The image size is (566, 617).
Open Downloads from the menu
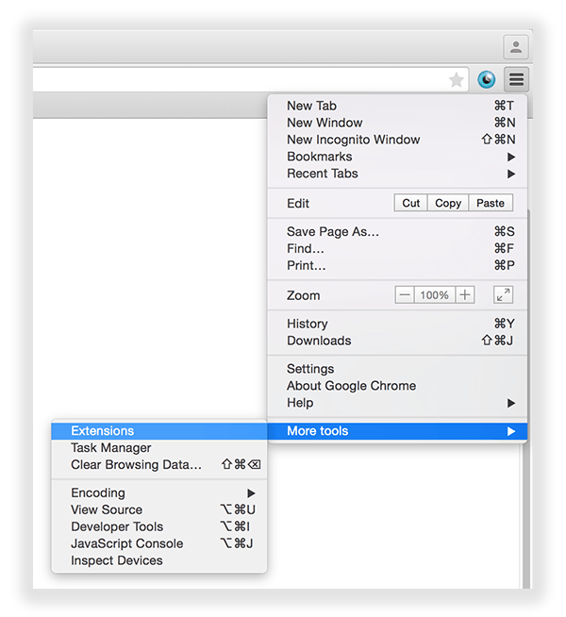coord(397,341)
